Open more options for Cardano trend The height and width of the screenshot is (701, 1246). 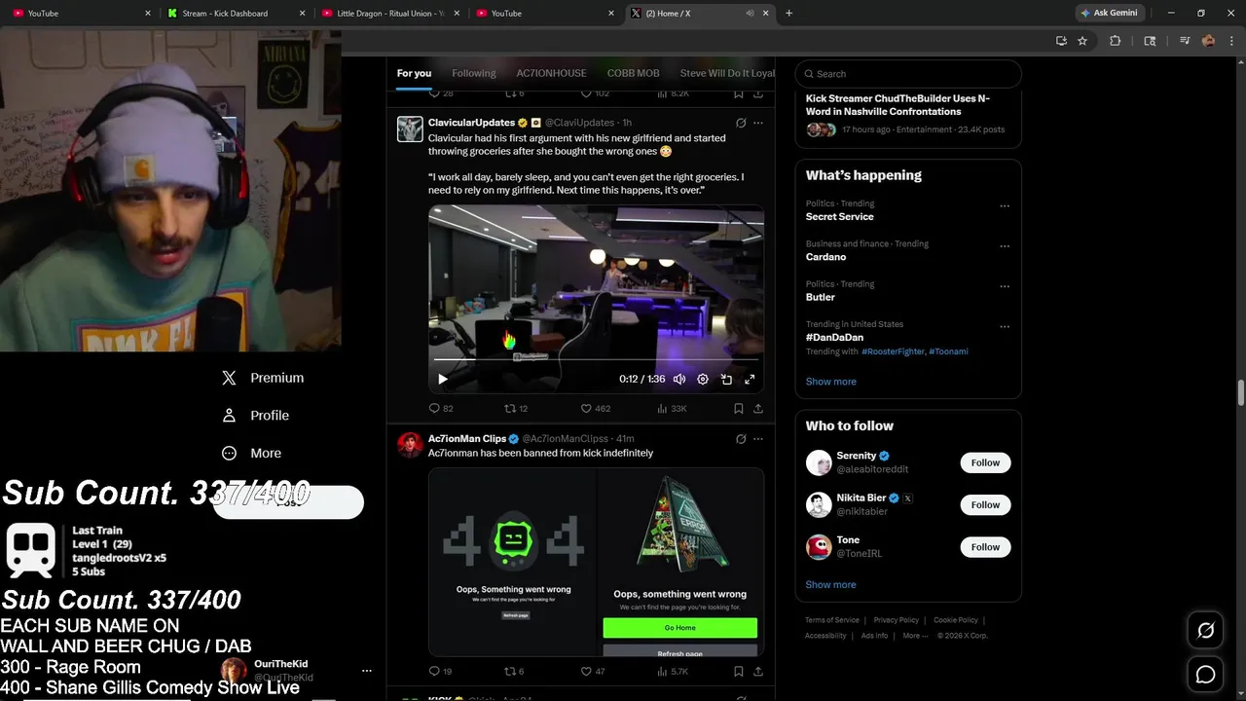(x=1005, y=246)
